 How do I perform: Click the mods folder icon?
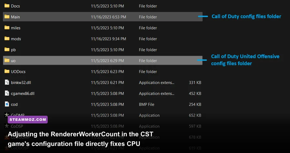click(x=7, y=39)
